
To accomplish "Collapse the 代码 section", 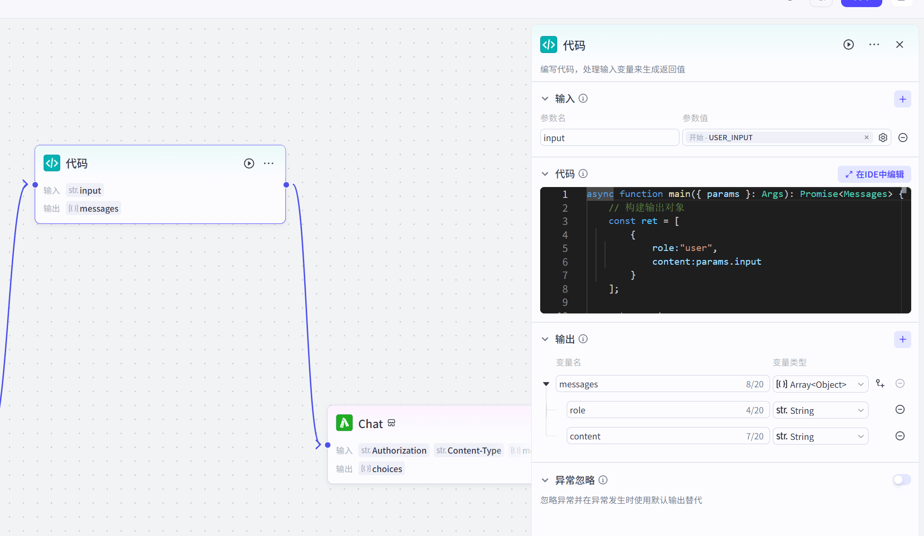I will point(545,174).
